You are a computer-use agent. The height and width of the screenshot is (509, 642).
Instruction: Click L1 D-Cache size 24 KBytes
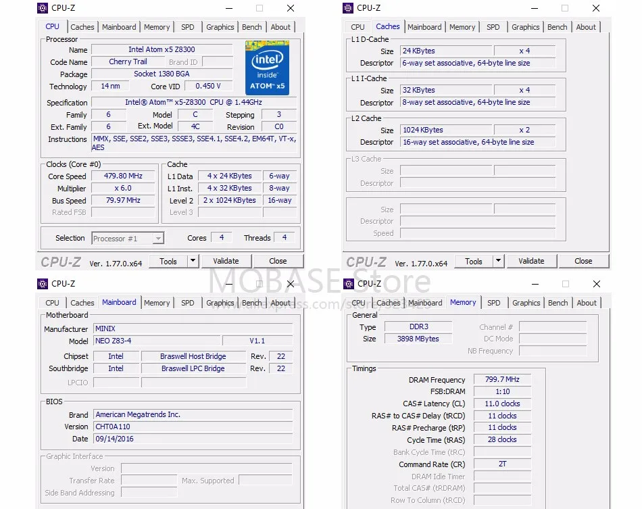(x=446, y=51)
